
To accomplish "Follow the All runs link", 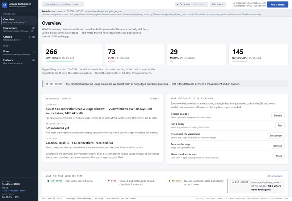I will point(155,99).
